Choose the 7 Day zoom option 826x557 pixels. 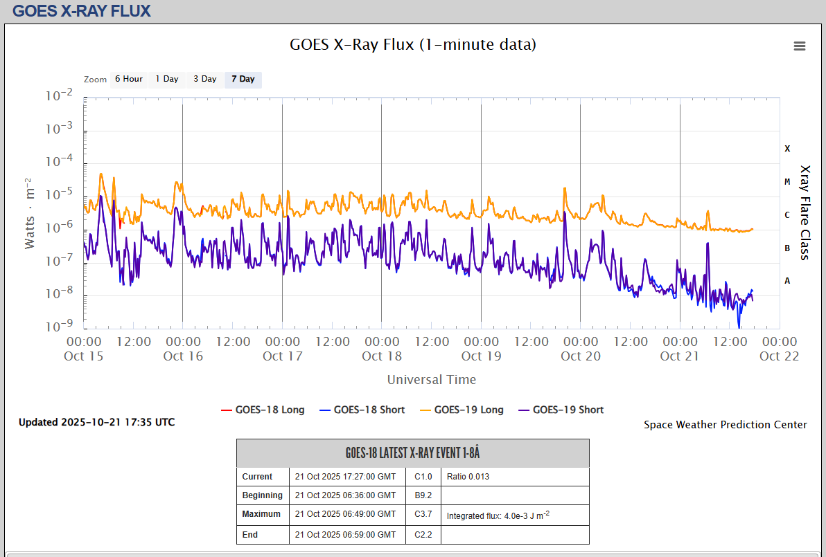243,79
